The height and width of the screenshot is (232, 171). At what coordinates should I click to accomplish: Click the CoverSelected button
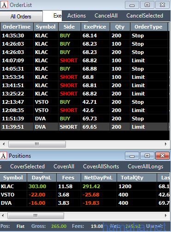(x=27, y=167)
